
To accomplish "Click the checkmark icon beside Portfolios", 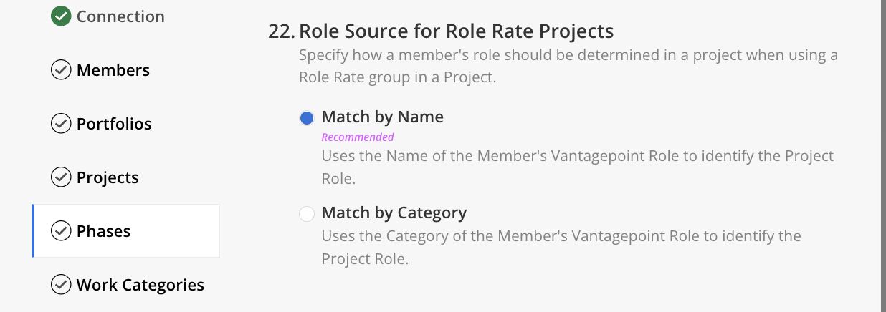I will [x=61, y=124].
